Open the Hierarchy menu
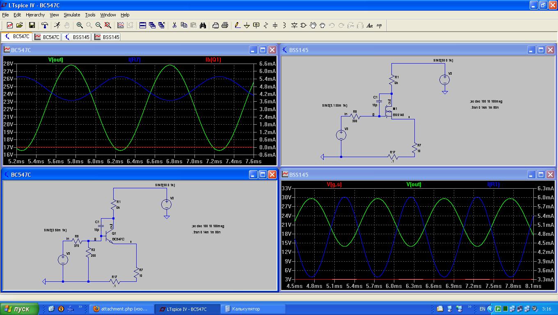558x315 pixels. 35,15
